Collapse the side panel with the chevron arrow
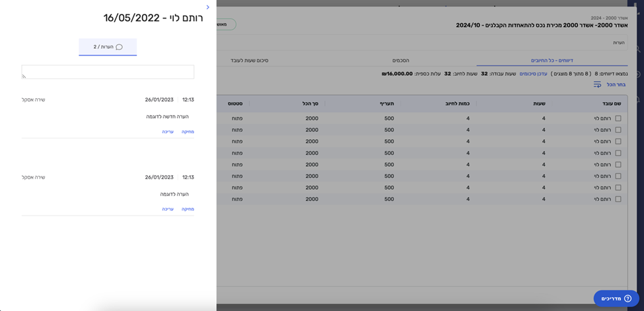The image size is (644, 311). [208, 7]
